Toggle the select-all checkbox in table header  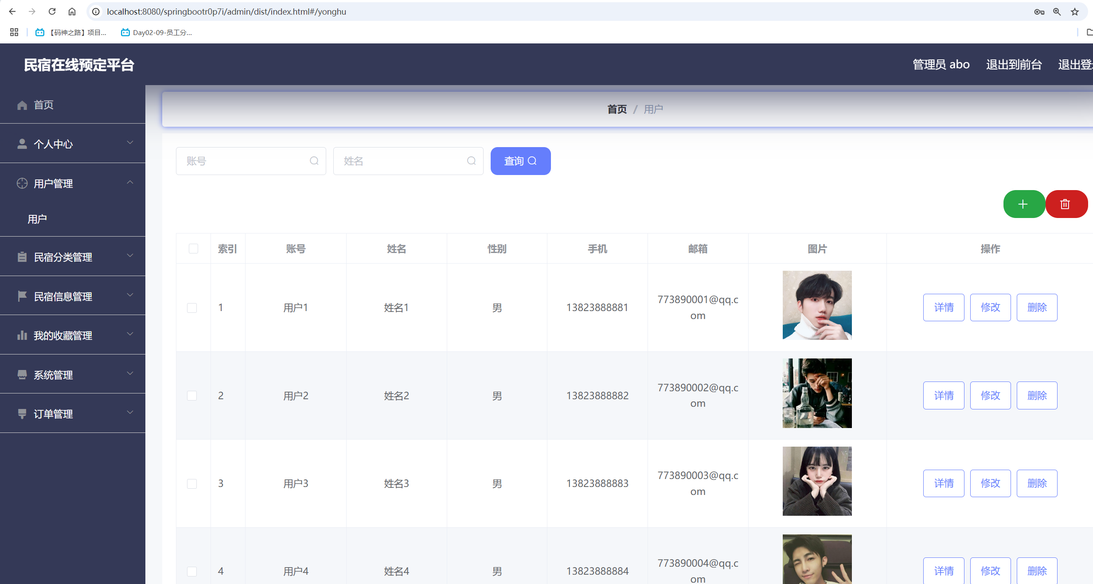tap(193, 249)
